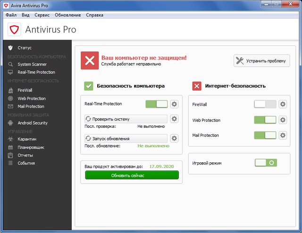
Task: Click the gear next to Проверить систему
Action: point(174,119)
